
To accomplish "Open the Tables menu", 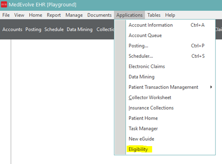I will tap(154, 15).
